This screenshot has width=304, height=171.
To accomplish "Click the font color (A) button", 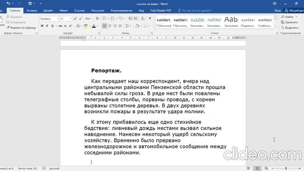I will pos(94,26).
